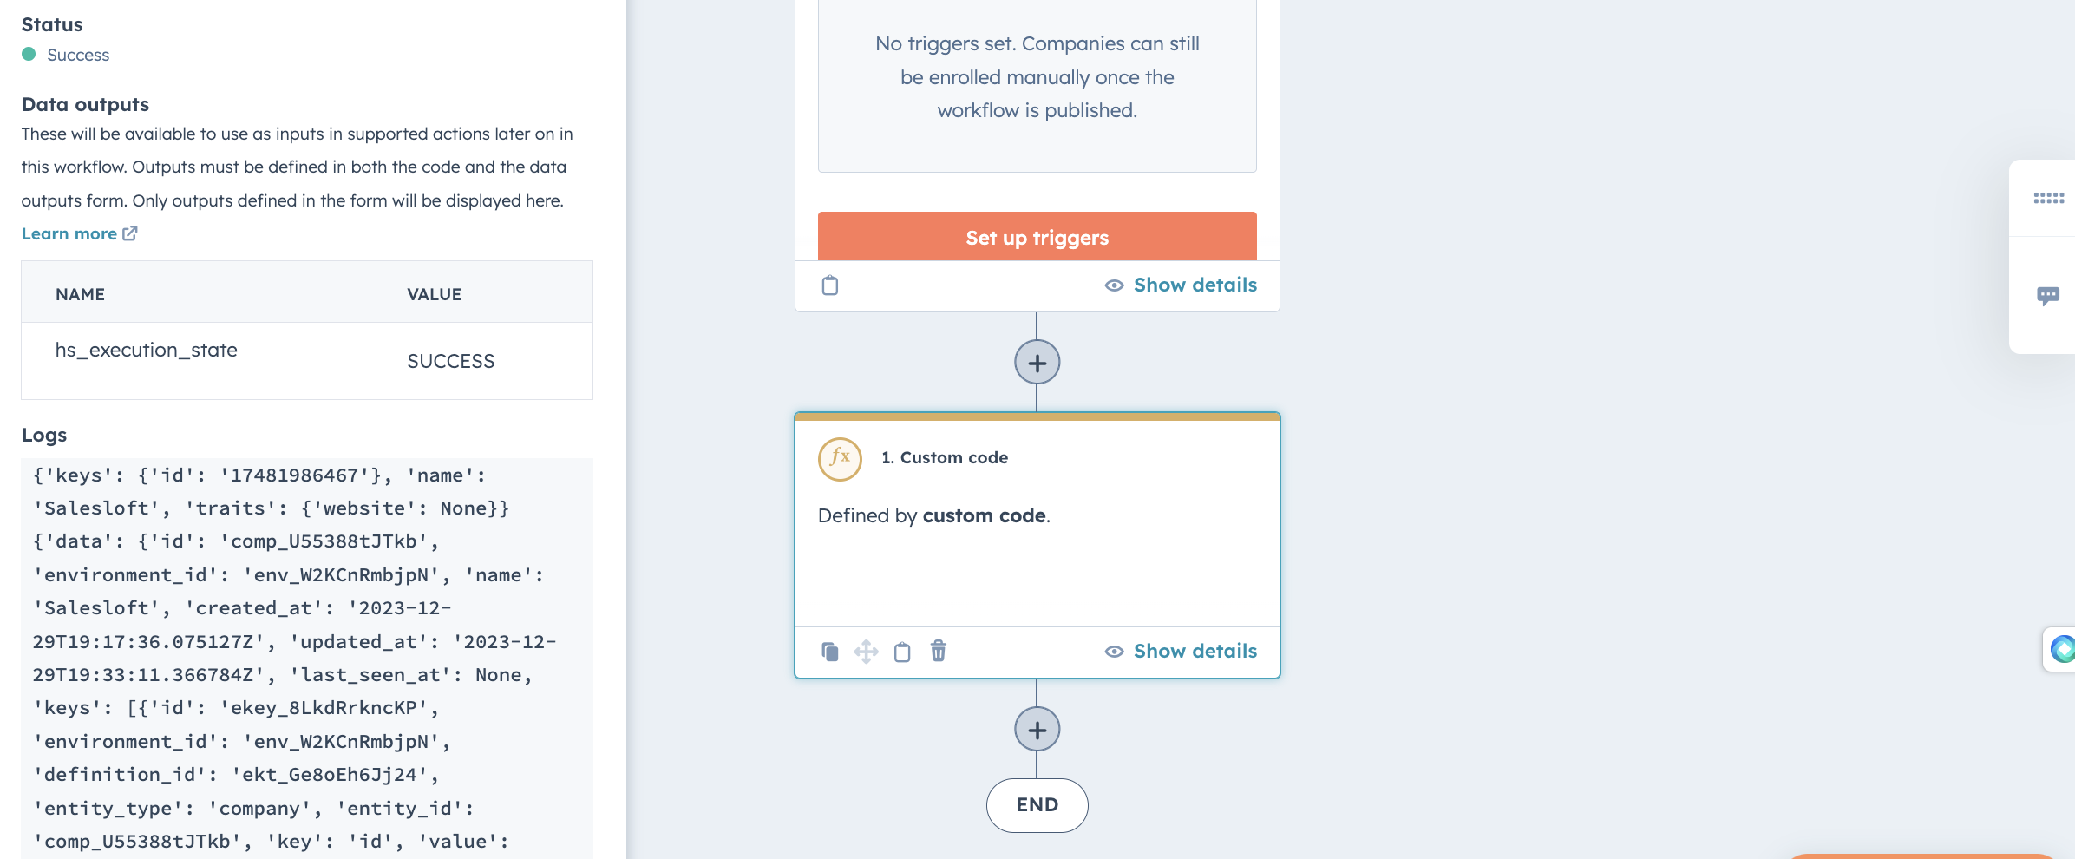The height and width of the screenshot is (859, 2075).
Task: Click the NAME column header
Action: click(x=80, y=294)
